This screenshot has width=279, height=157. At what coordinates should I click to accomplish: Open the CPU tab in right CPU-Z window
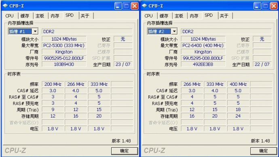[x=149, y=16]
